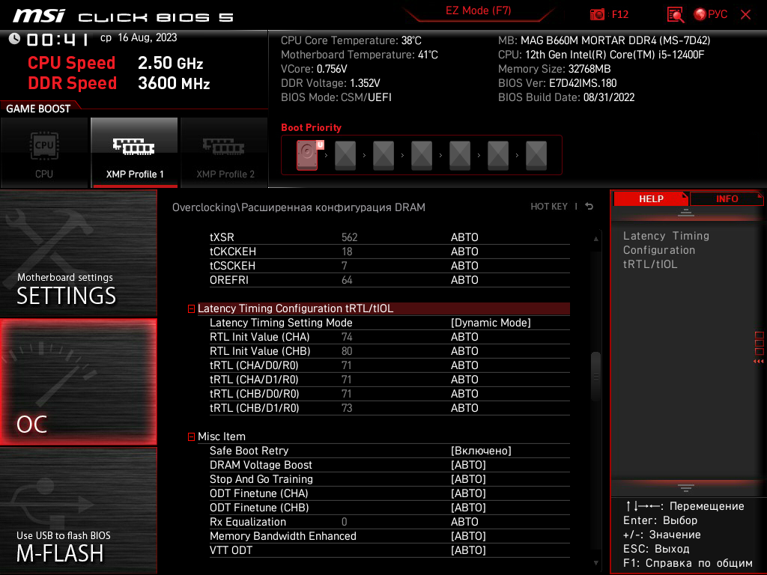Select the fifth boot priority slot

pos(460,155)
